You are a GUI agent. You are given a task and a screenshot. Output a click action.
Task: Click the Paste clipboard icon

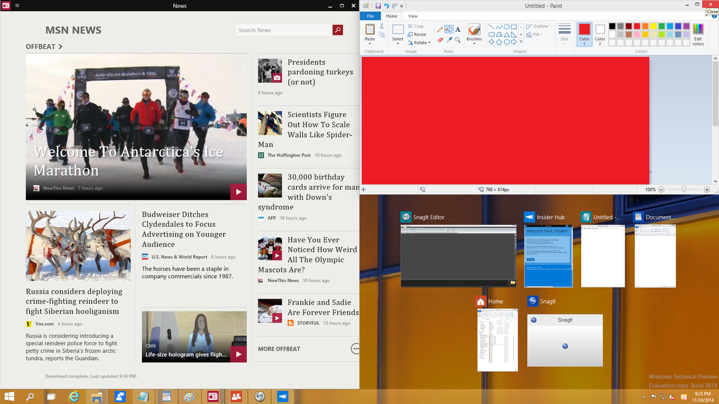370,29
